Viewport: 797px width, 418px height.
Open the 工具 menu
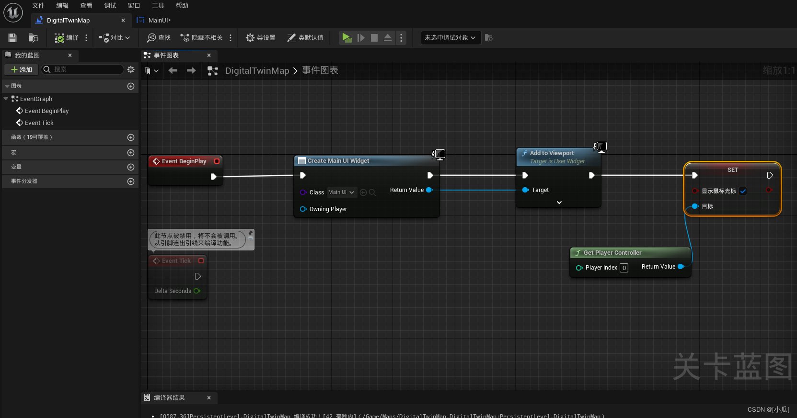click(158, 6)
